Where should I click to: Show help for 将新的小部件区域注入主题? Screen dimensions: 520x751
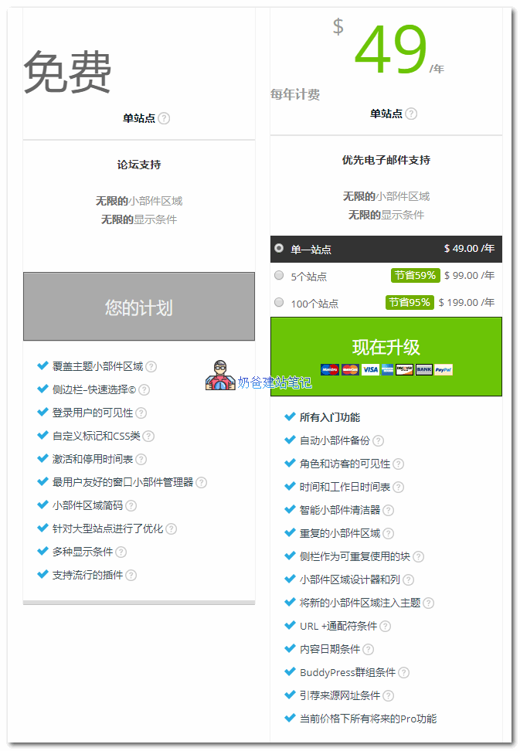click(428, 603)
